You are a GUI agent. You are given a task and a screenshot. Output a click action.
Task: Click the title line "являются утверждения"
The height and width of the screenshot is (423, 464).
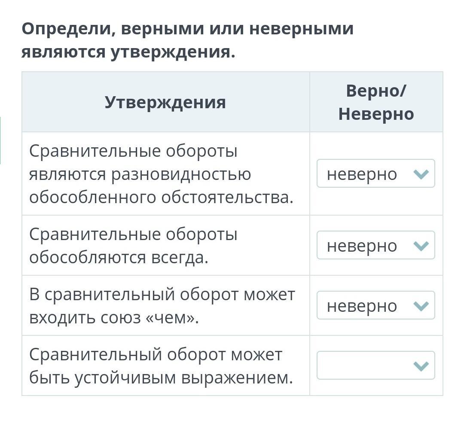(x=128, y=52)
